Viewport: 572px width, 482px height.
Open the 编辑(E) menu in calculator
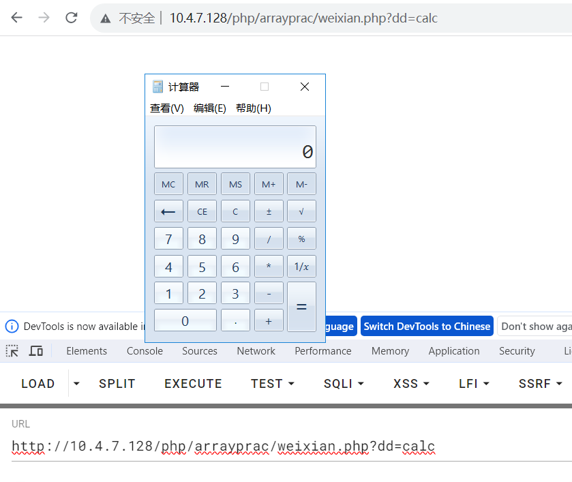tap(210, 108)
